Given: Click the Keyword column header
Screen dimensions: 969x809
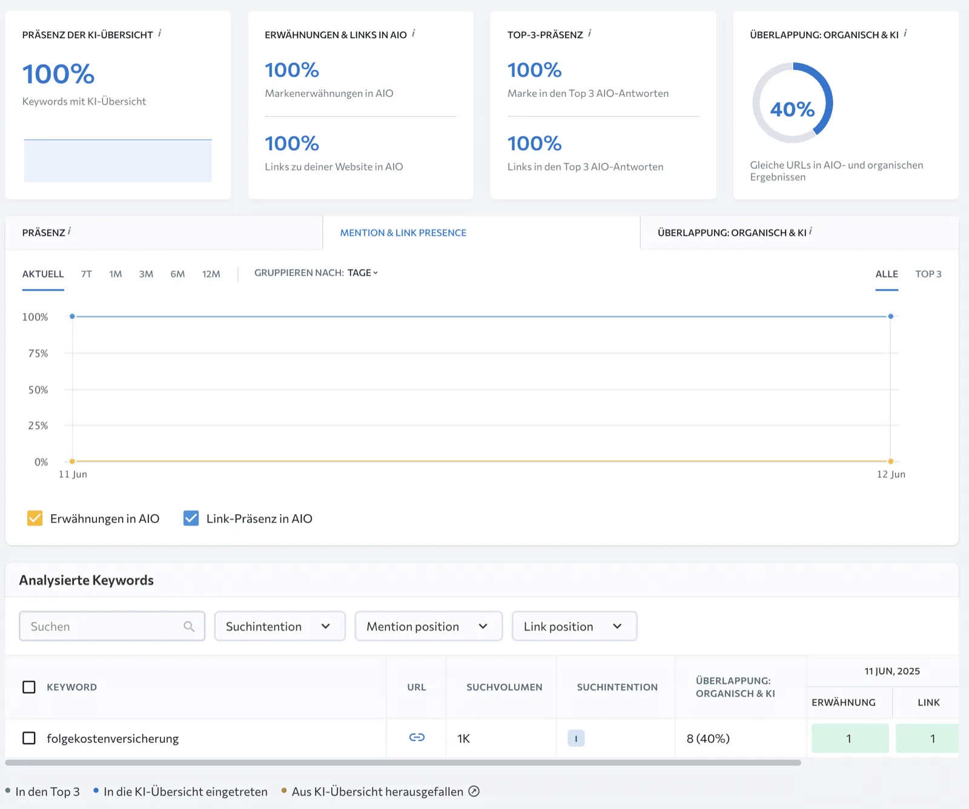Looking at the screenshot, I should (x=71, y=687).
